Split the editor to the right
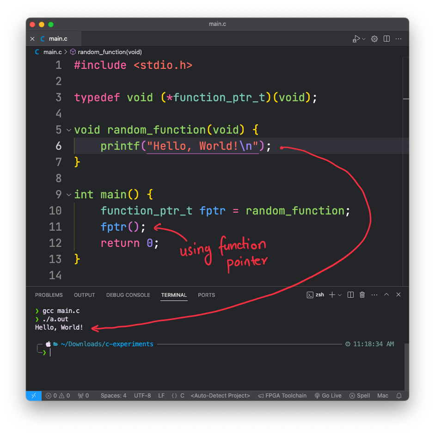Viewport: 435px width, 435px height. pyautogui.click(x=387, y=39)
